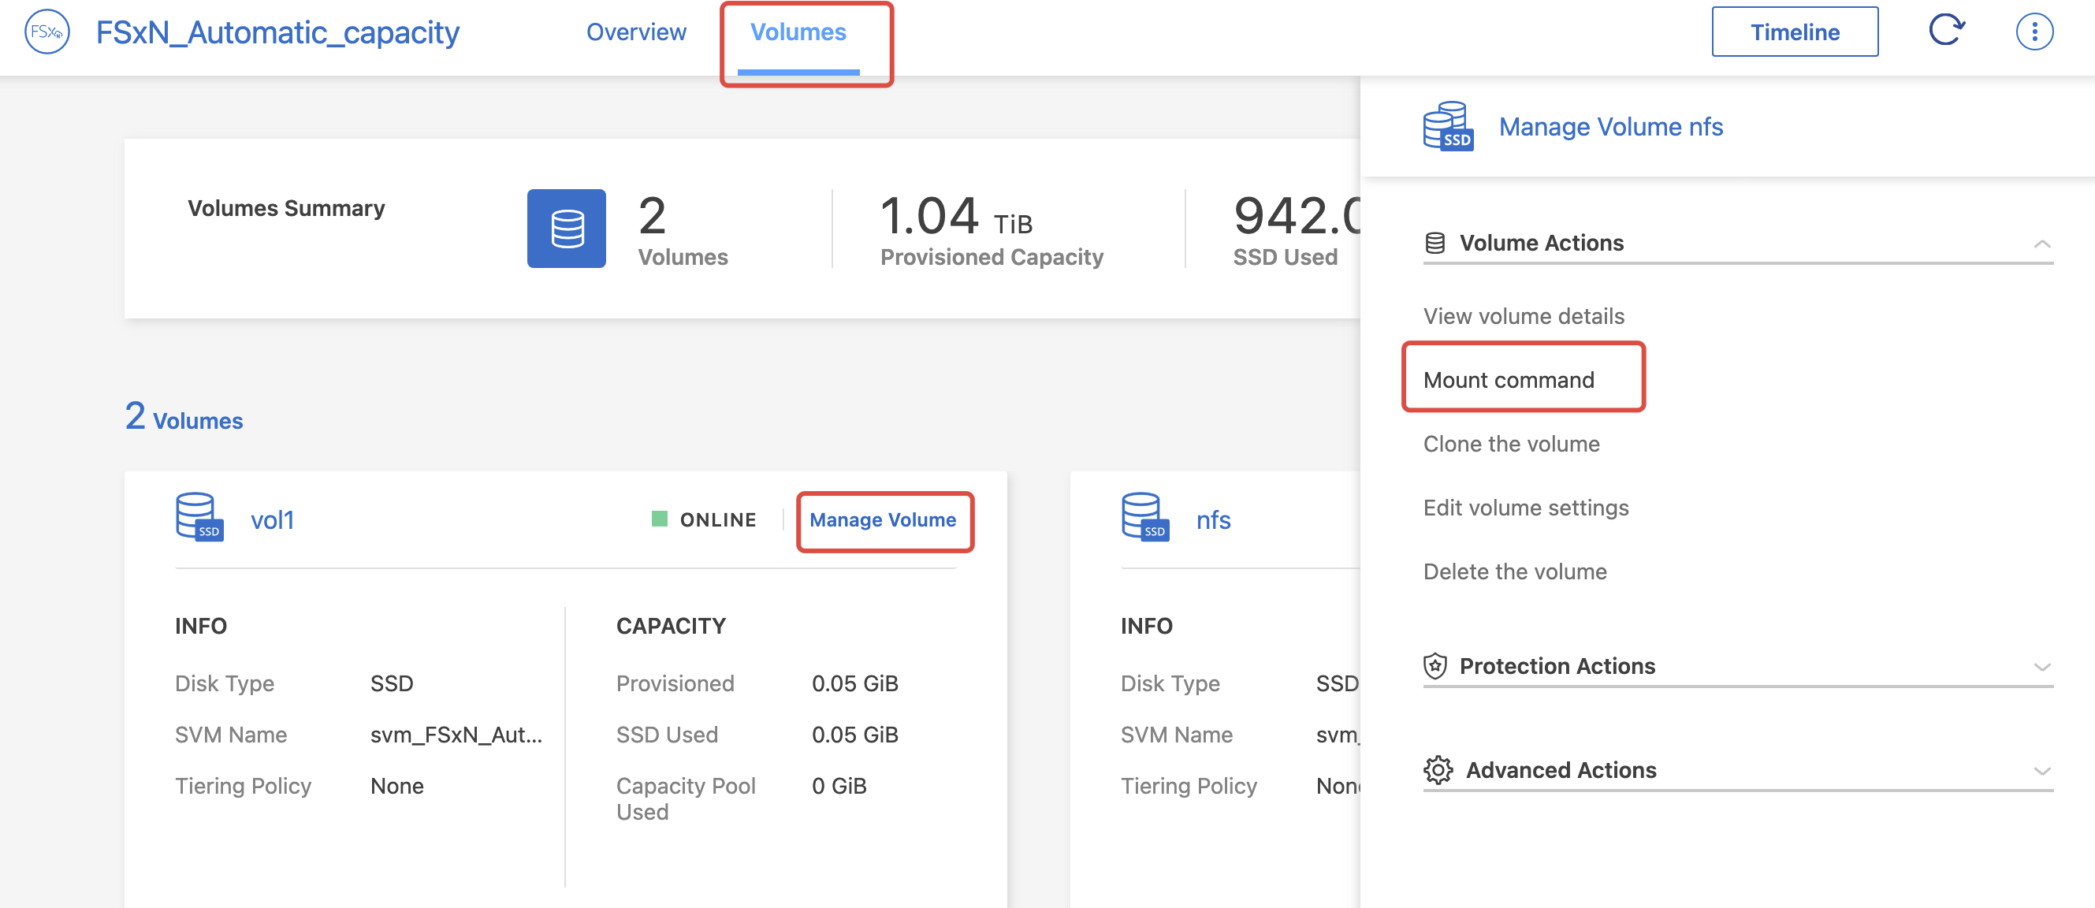
Task: Click the refresh icon
Action: pyautogui.click(x=1946, y=31)
